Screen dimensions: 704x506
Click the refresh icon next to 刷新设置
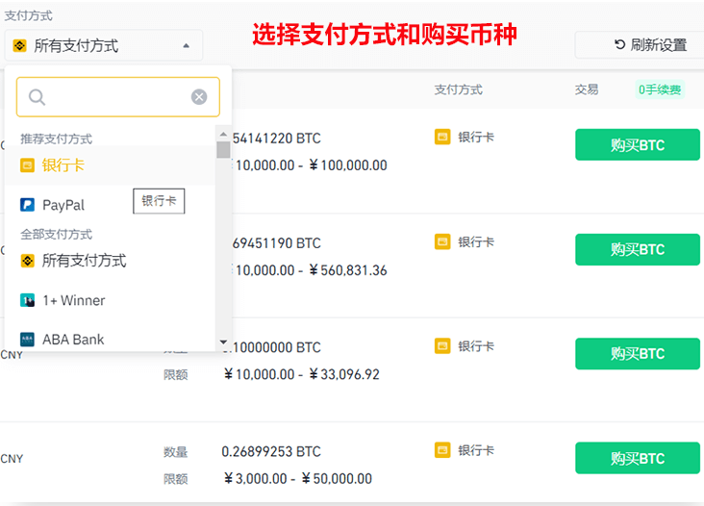coord(619,45)
